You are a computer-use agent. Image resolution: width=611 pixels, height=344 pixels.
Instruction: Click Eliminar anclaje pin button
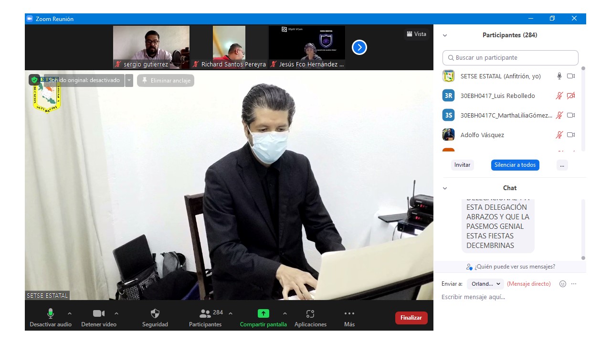(166, 80)
